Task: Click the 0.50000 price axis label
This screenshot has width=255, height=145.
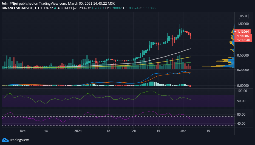Action: tap(243, 55)
